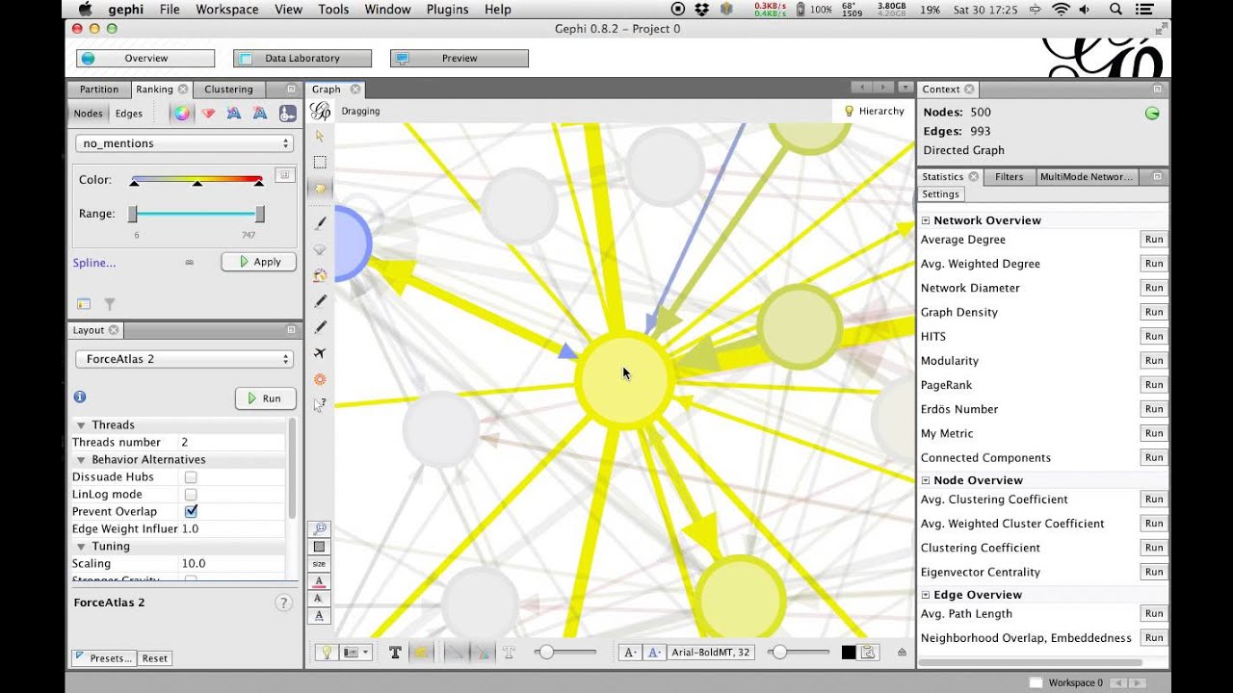This screenshot has height=693, width=1233.
Task: Open the Plugins menu
Action: click(x=447, y=10)
